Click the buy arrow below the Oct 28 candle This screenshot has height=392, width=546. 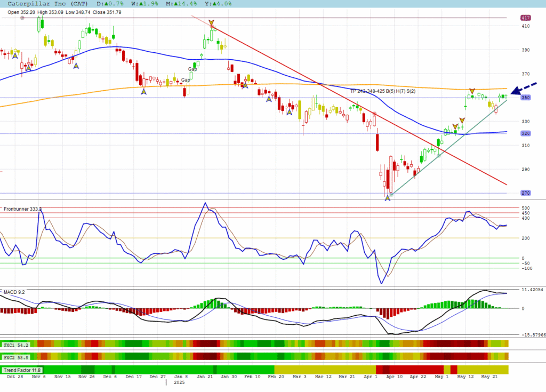click(15, 55)
